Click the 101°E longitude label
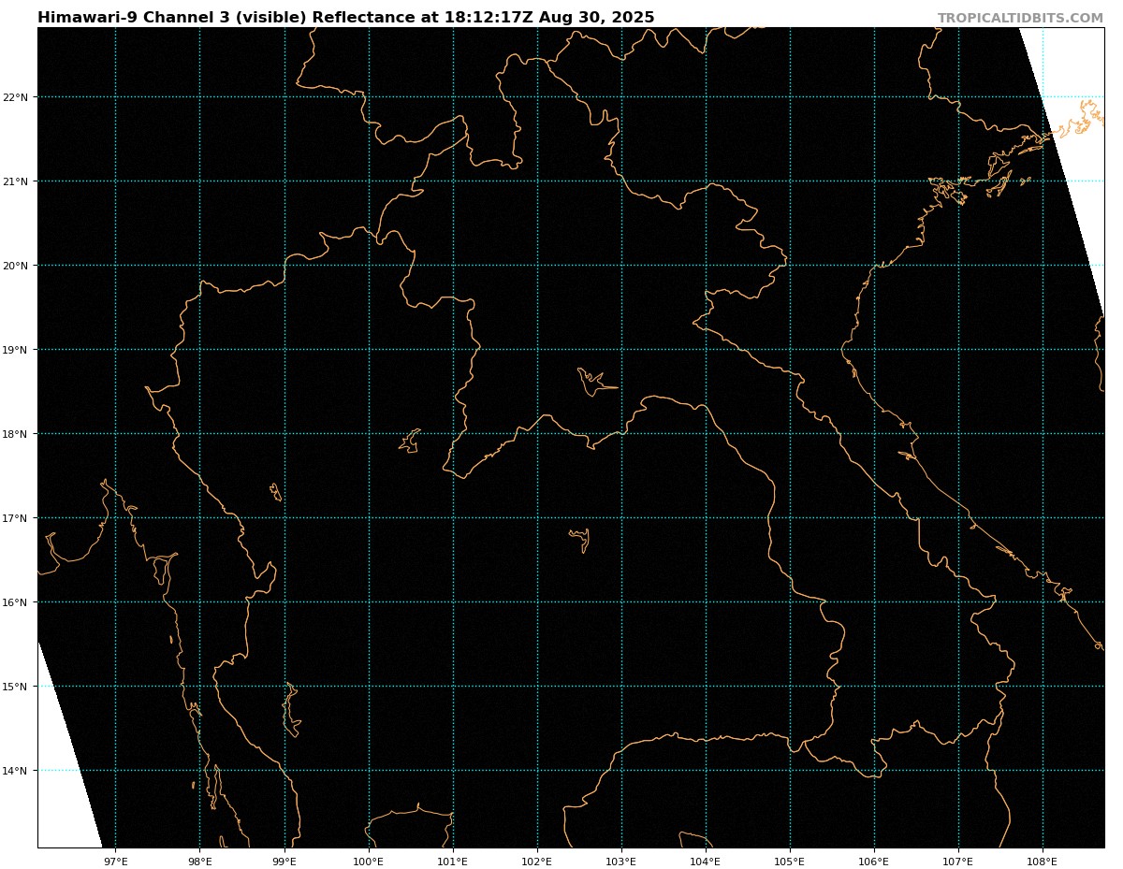This screenshot has width=1123, height=869. [x=453, y=862]
